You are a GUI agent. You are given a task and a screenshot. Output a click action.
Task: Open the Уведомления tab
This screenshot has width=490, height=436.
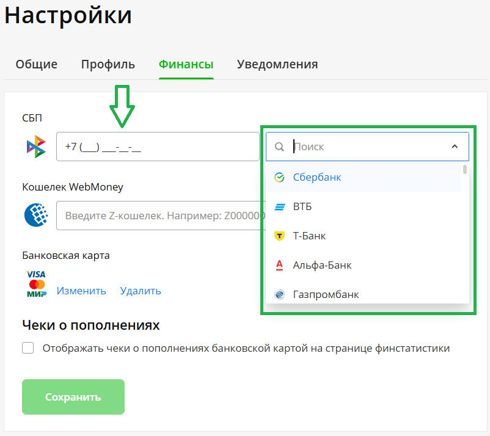coord(277,64)
